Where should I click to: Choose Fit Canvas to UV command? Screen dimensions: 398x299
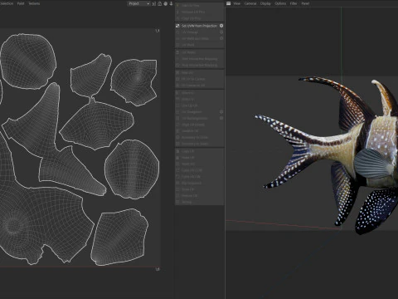point(199,86)
